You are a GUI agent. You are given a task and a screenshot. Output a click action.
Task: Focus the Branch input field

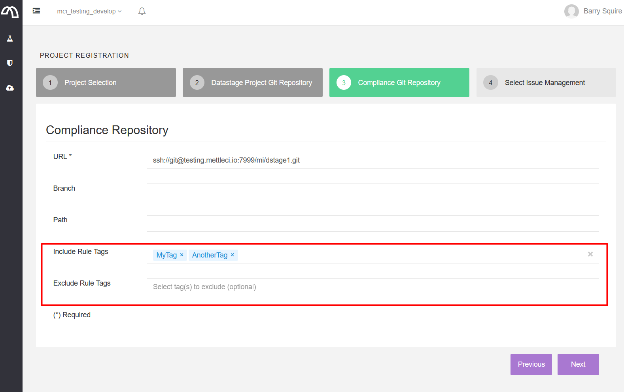[x=372, y=192]
